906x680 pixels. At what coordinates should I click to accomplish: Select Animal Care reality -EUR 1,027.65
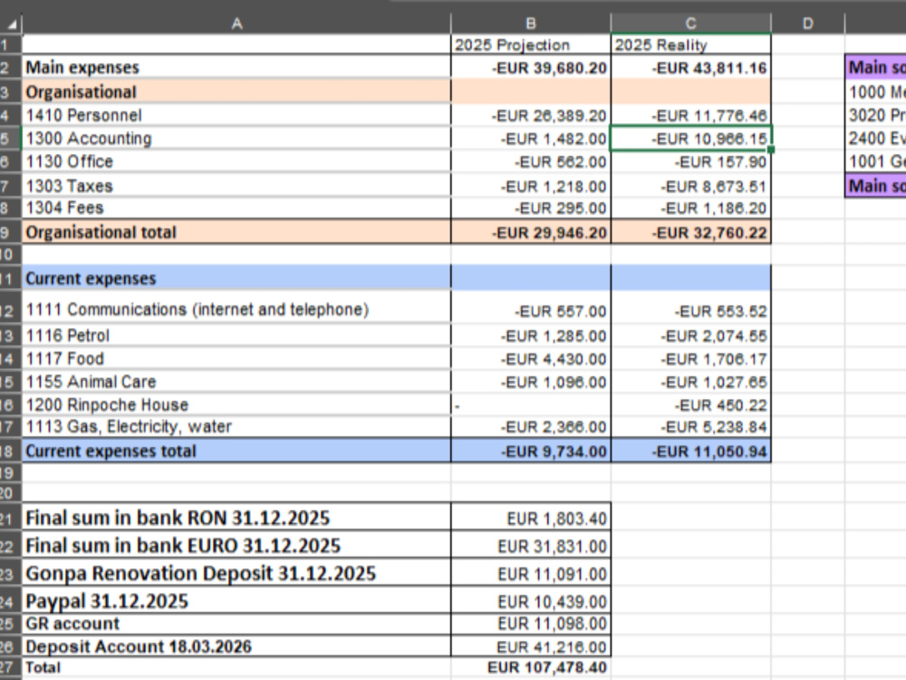pos(690,382)
